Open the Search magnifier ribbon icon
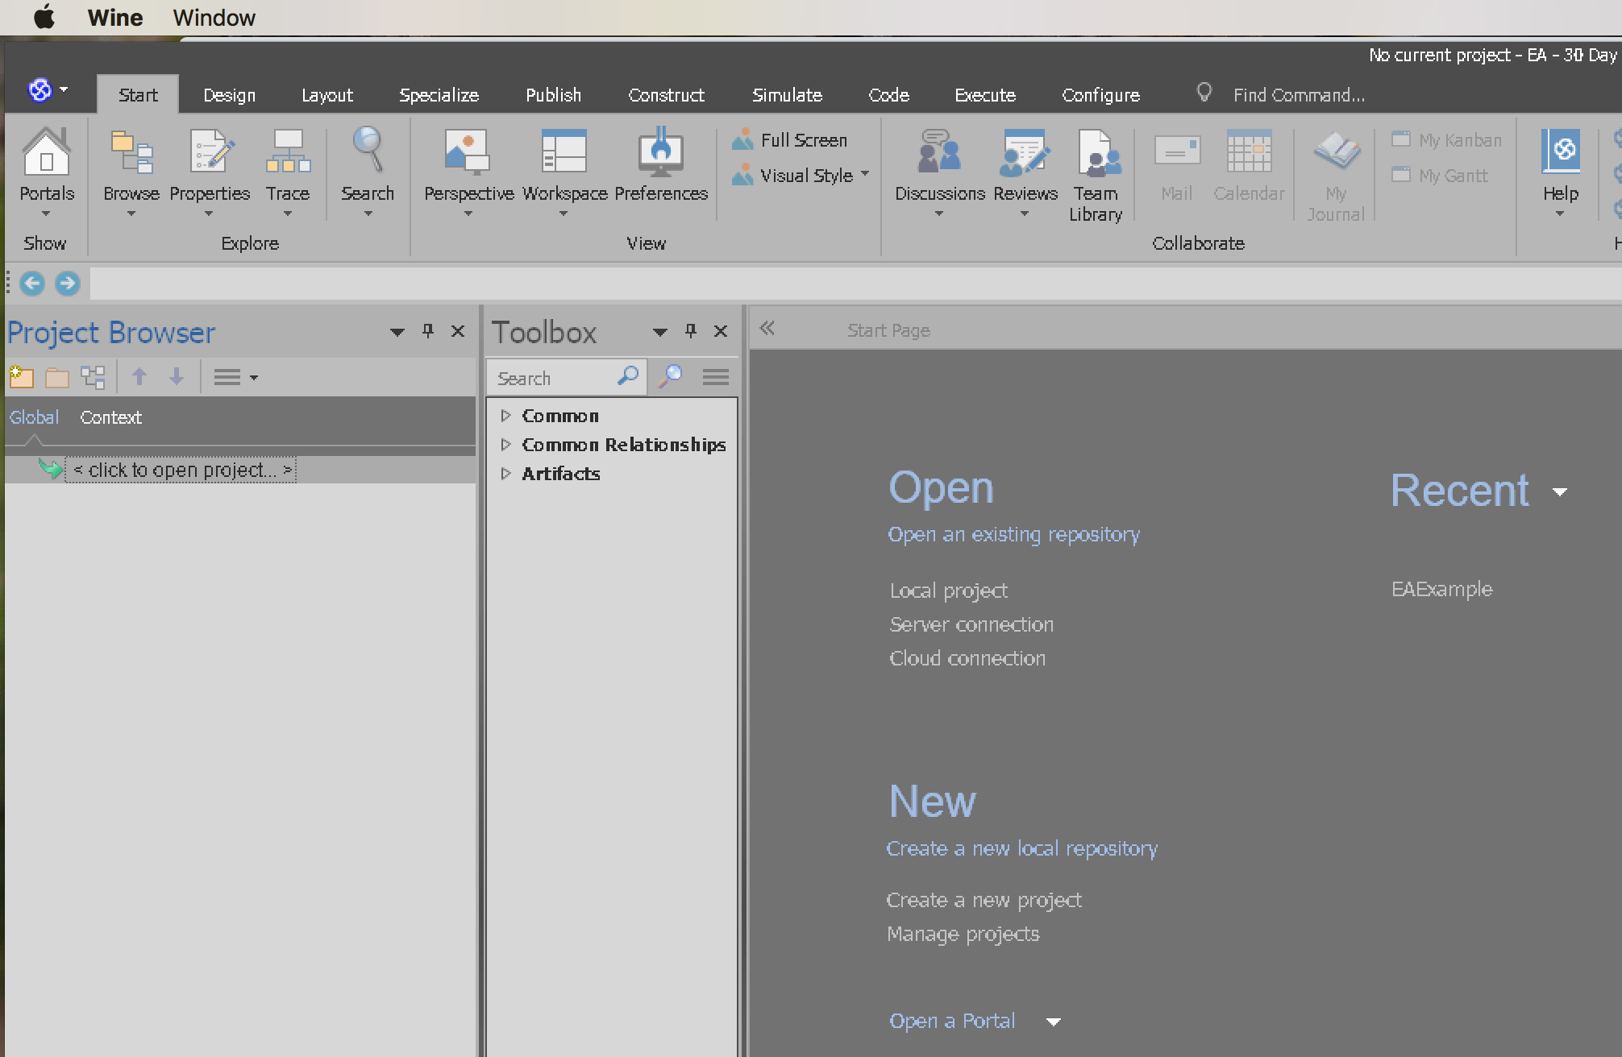Viewport: 1622px width, 1057px height. point(368,171)
